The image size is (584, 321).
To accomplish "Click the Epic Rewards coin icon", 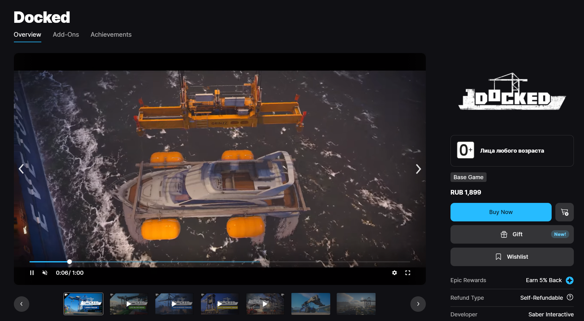I will coord(570,280).
